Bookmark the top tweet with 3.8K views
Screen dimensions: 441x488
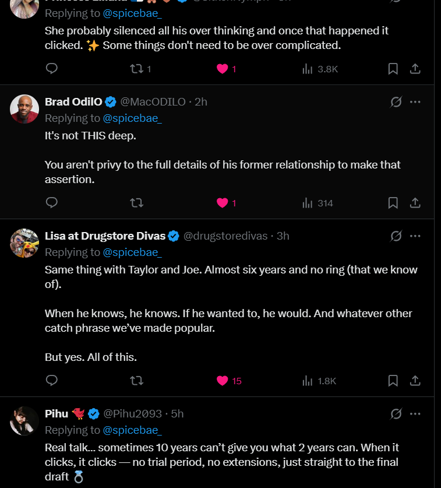coord(393,69)
